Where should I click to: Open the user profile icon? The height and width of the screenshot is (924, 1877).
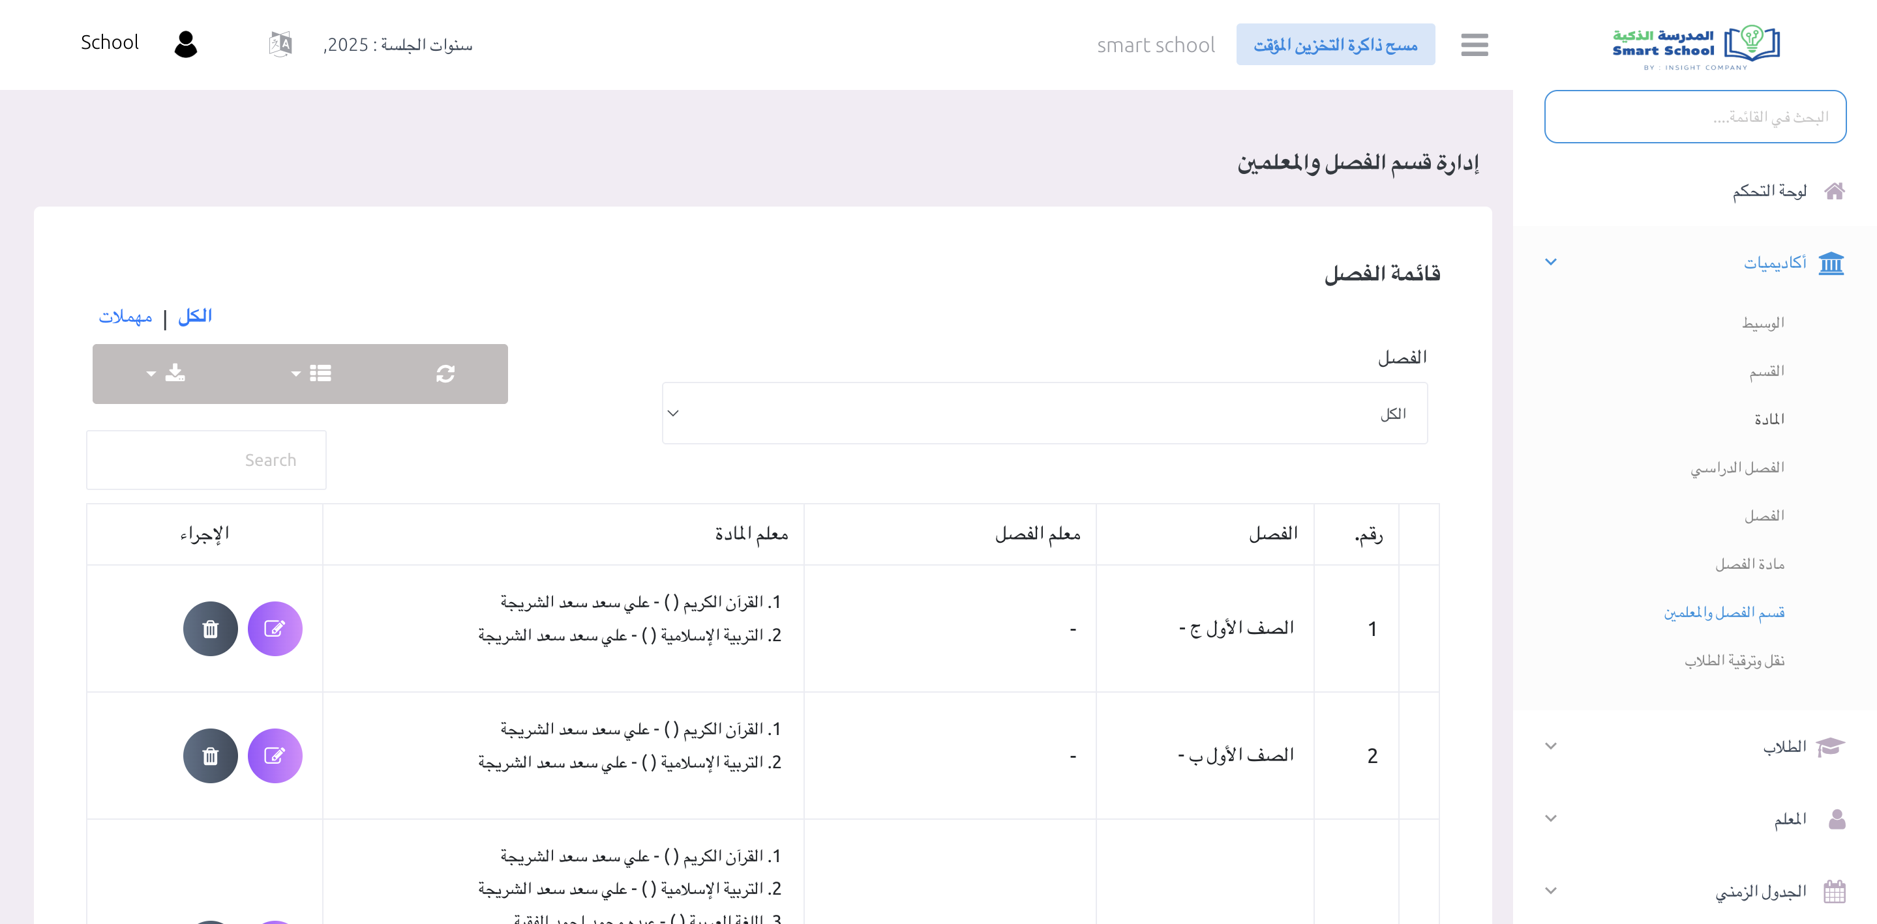pos(186,44)
